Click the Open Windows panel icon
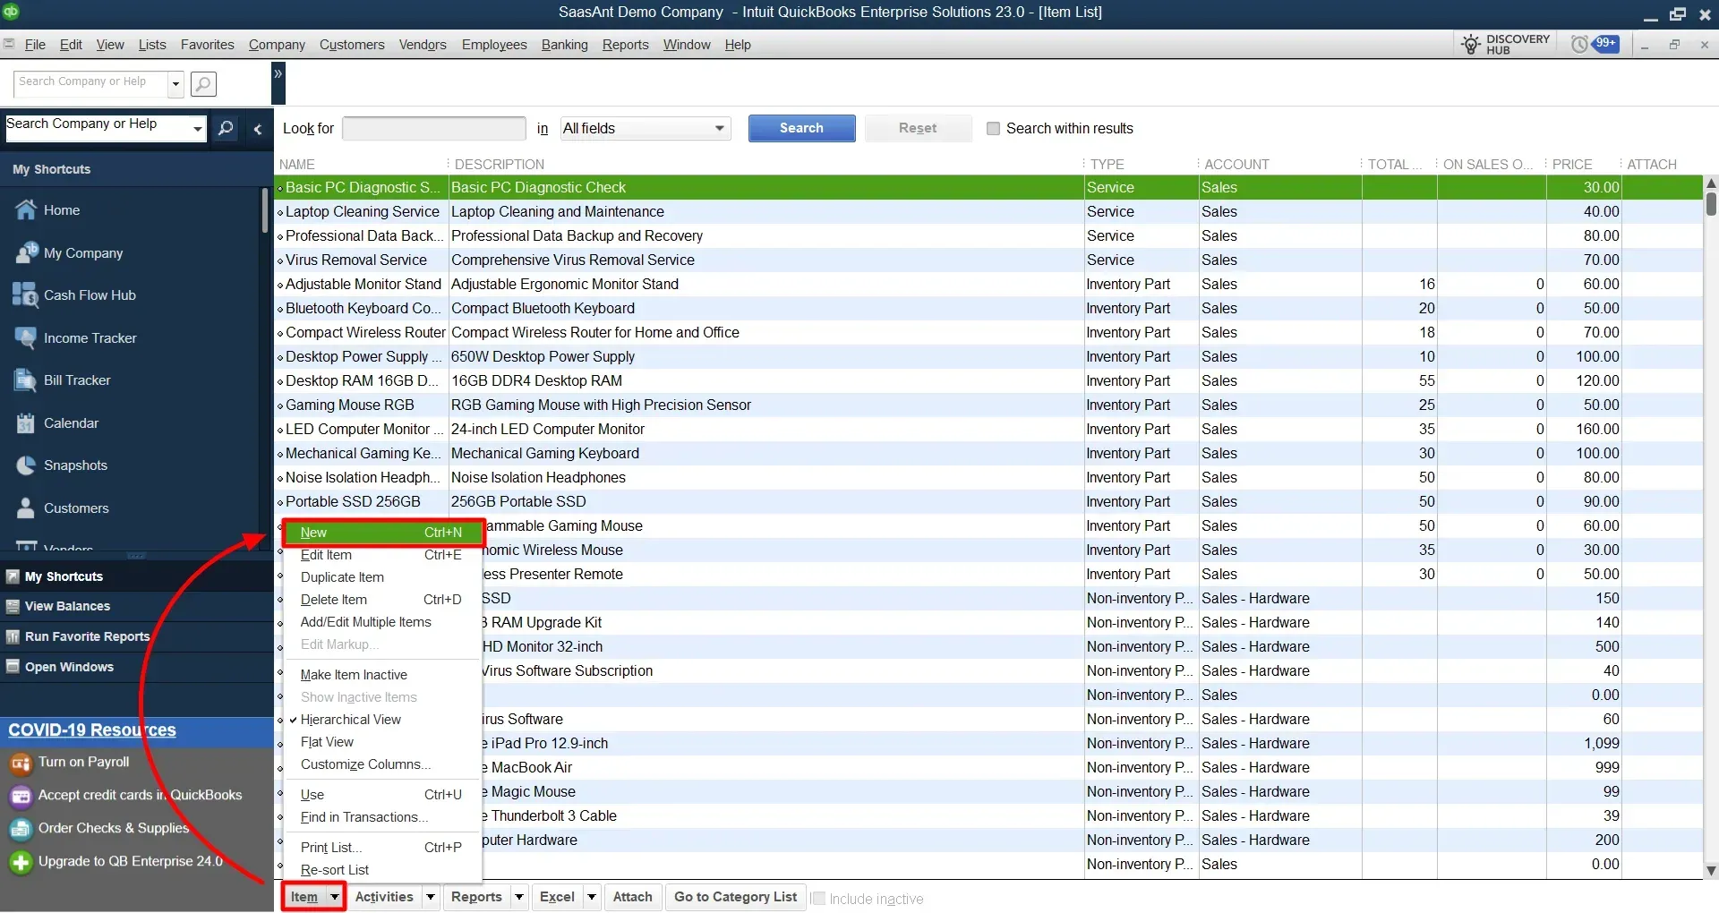Image resolution: width=1719 pixels, height=913 pixels. coord(13,667)
